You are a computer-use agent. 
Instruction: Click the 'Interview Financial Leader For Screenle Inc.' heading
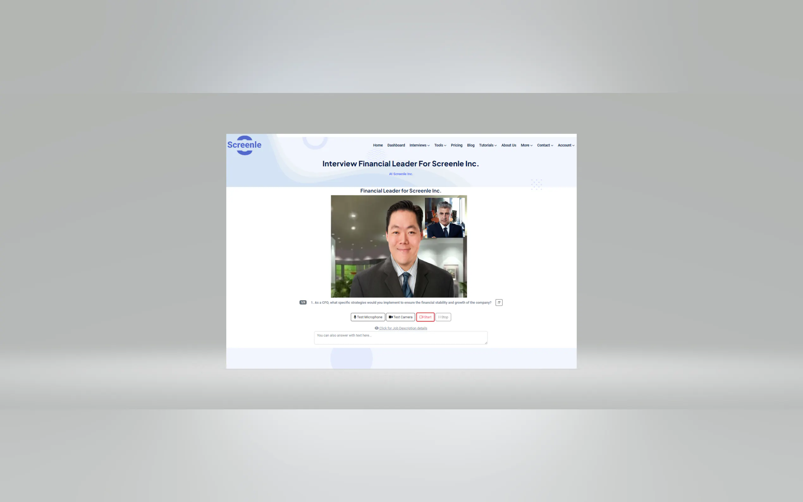point(401,164)
